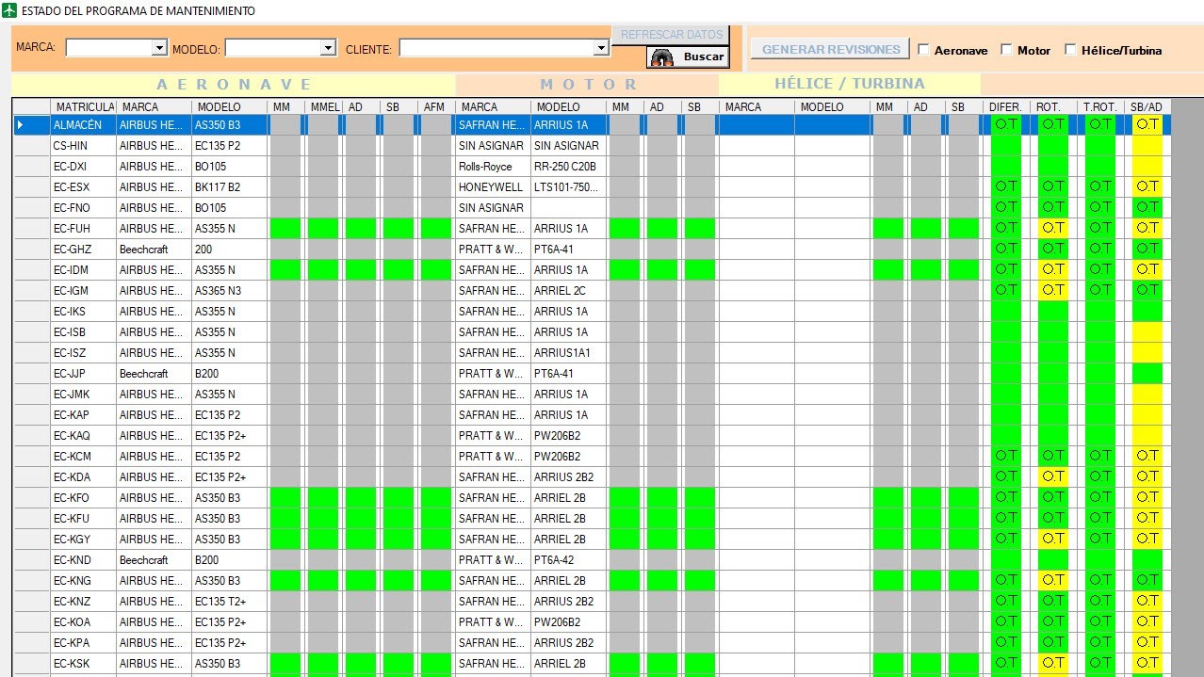Click the green MM cell for EC-KFO aircraft

[x=285, y=497]
